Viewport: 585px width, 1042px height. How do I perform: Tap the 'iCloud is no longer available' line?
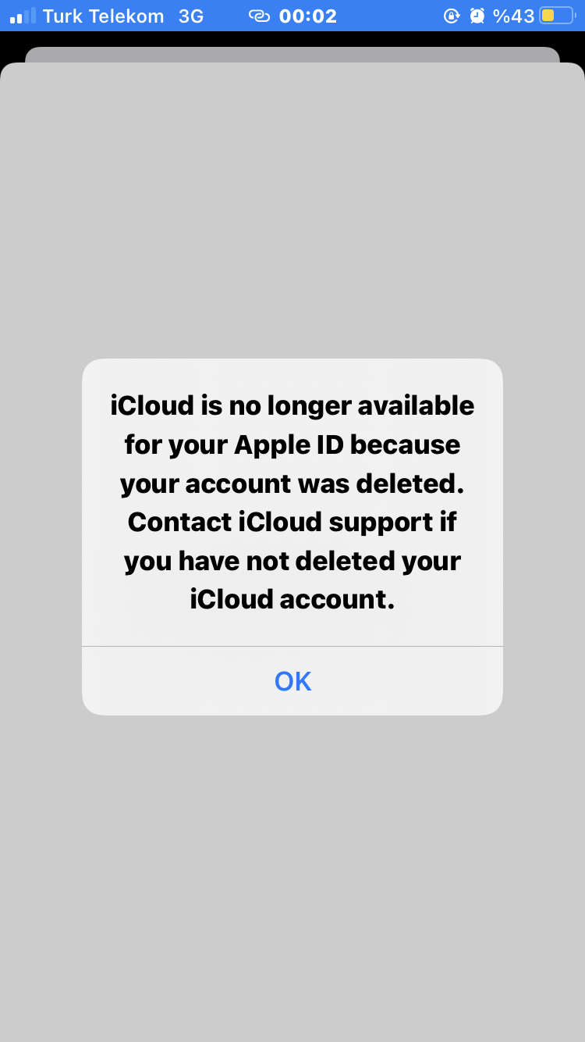pos(292,406)
